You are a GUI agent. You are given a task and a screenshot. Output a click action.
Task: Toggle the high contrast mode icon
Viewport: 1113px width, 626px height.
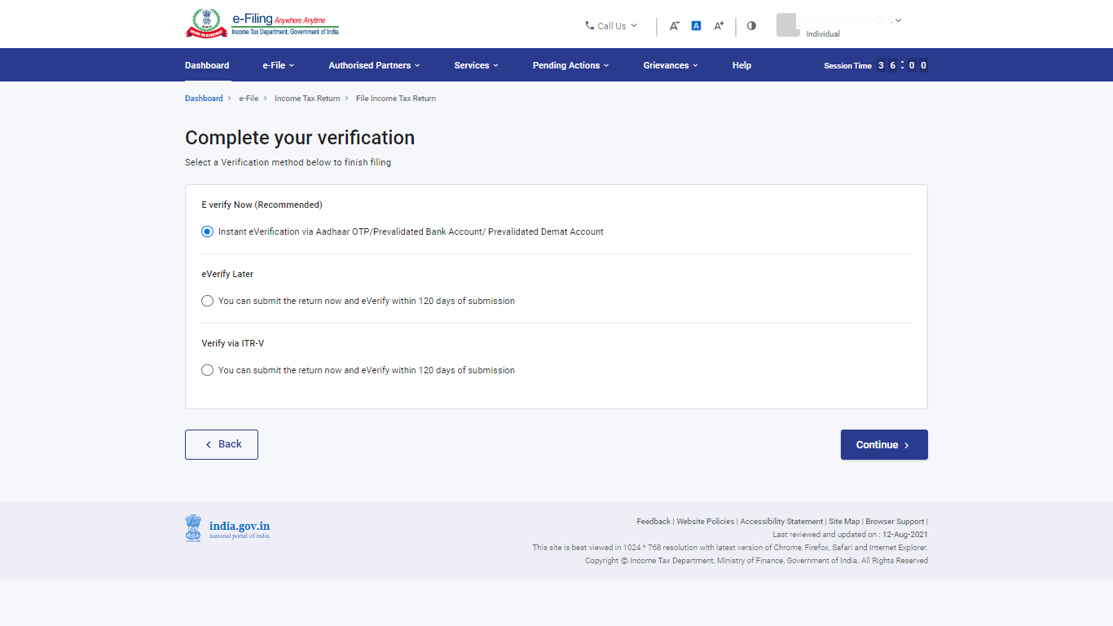pyautogui.click(x=751, y=26)
